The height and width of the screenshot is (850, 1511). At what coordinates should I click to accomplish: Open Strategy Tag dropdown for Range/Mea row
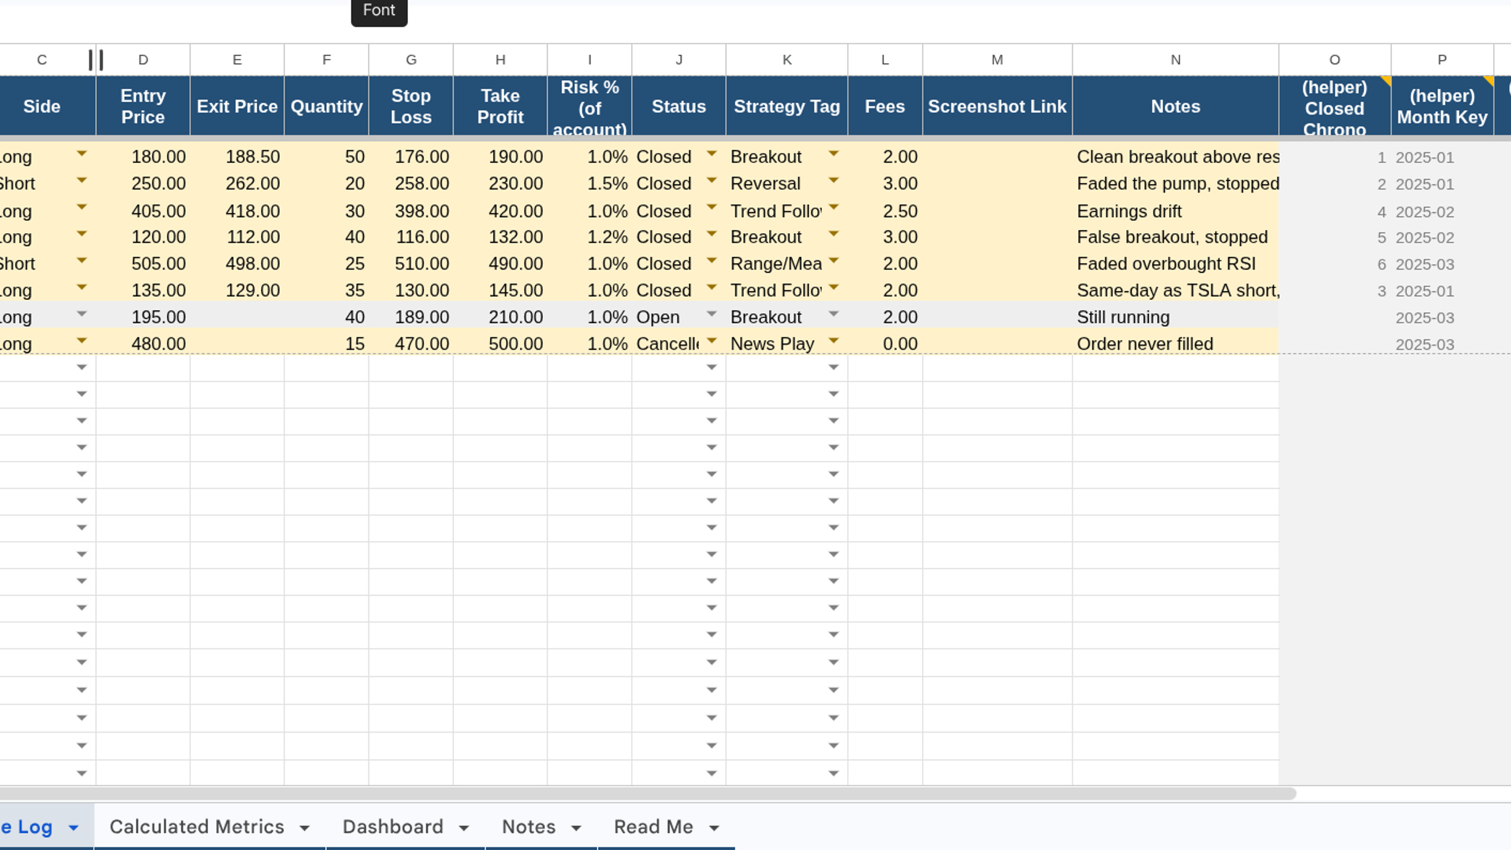click(833, 261)
